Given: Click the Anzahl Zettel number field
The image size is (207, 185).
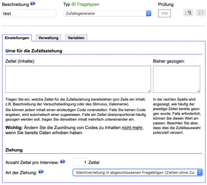Looking at the screenshot, I should (x=80, y=162).
